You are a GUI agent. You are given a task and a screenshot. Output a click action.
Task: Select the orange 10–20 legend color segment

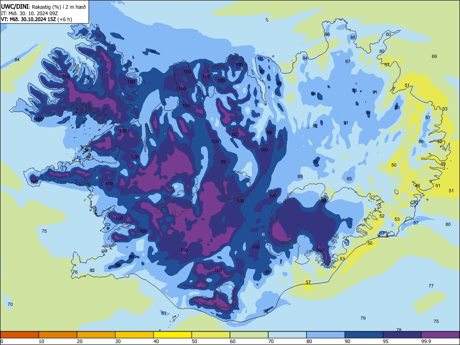click(x=58, y=335)
